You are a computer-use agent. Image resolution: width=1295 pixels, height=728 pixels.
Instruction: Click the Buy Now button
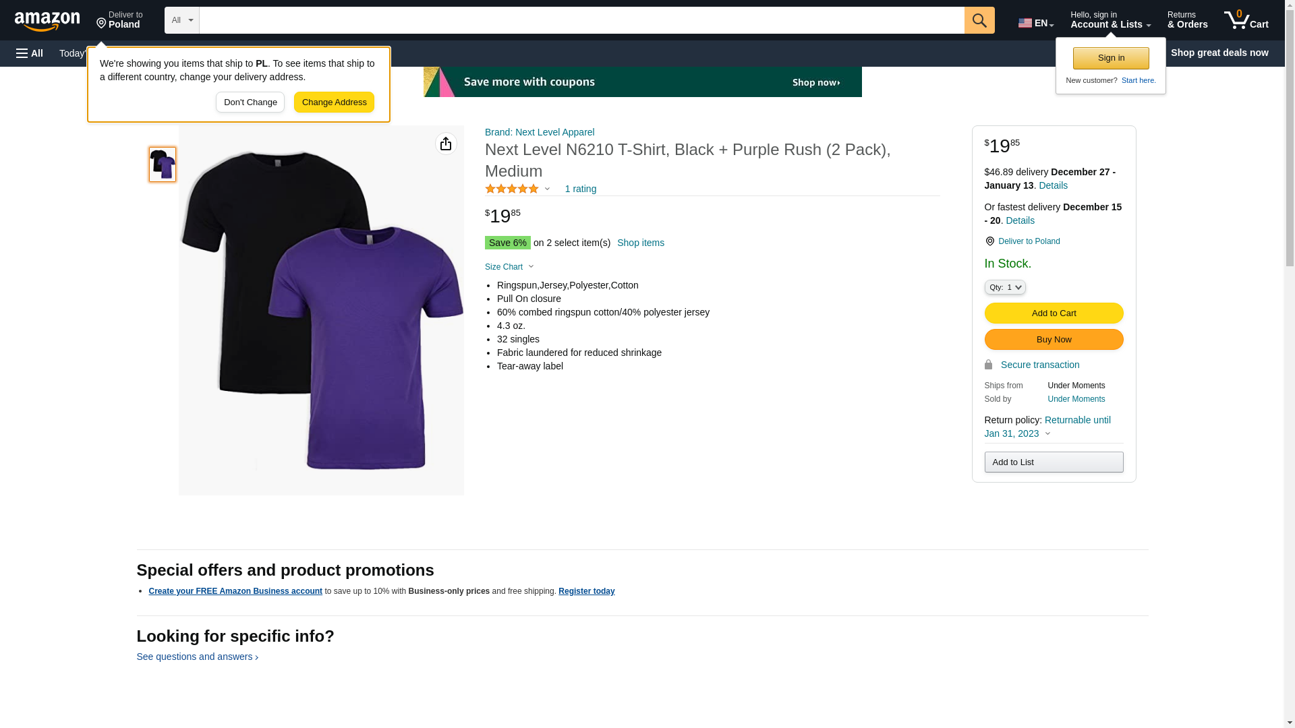pos(1054,339)
